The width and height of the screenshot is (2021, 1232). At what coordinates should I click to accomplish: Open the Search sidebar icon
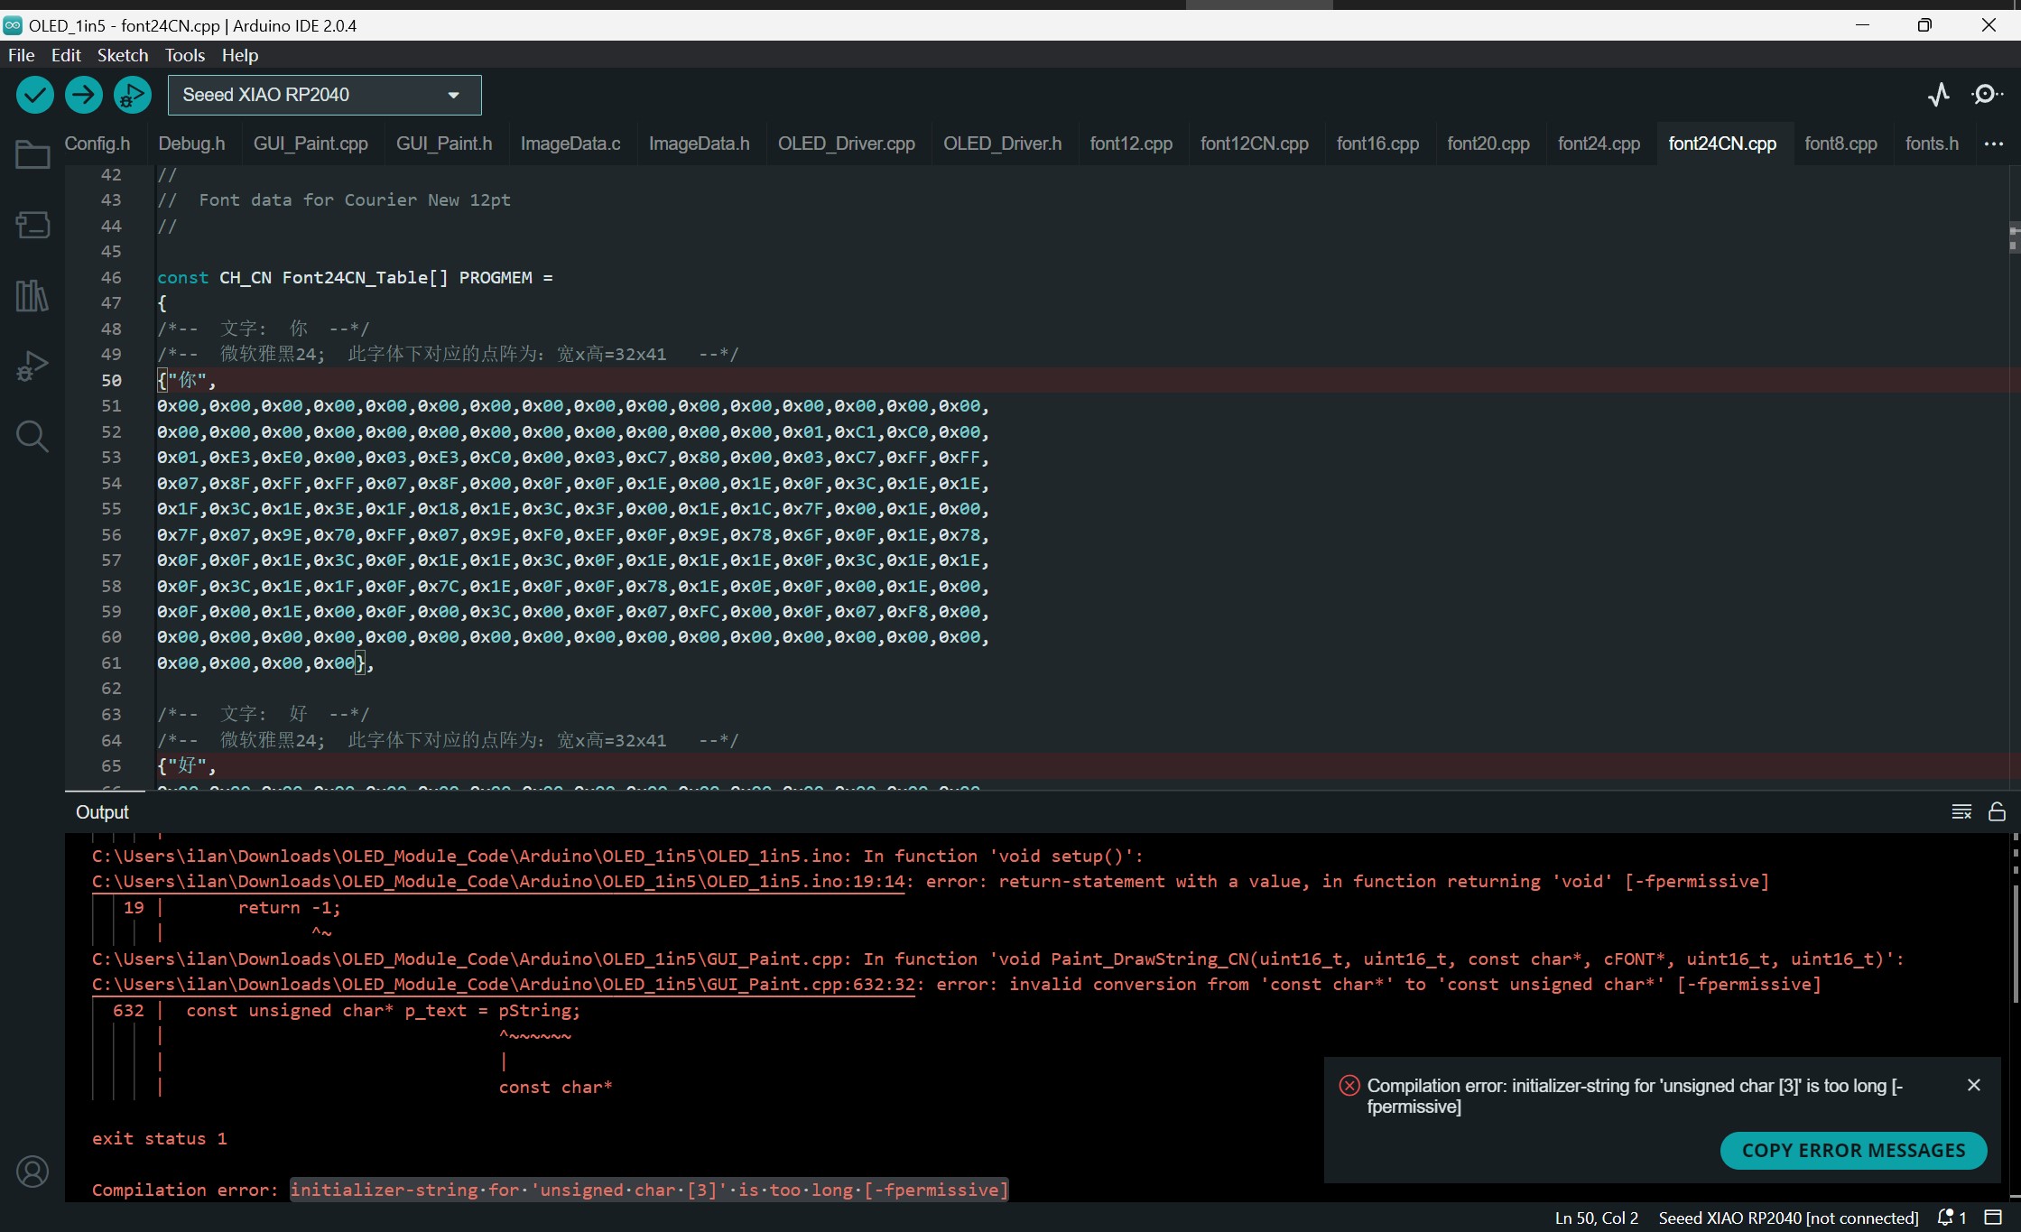click(32, 437)
